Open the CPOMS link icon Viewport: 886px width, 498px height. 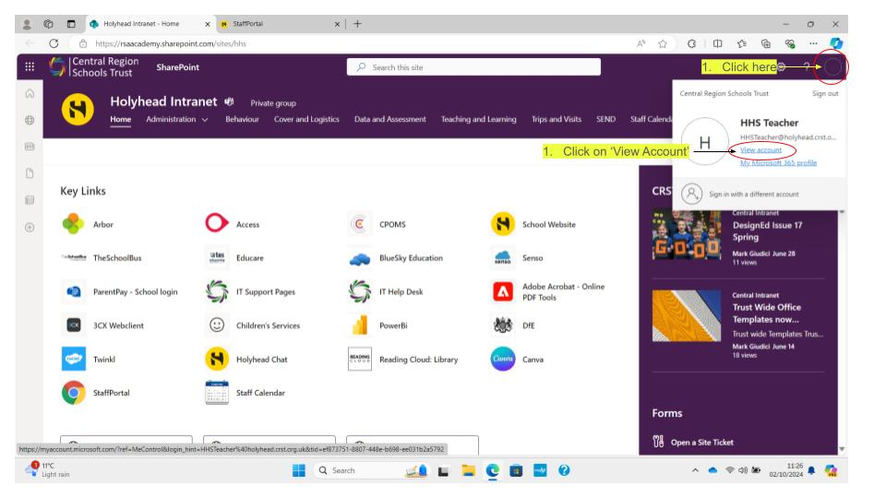pos(360,224)
